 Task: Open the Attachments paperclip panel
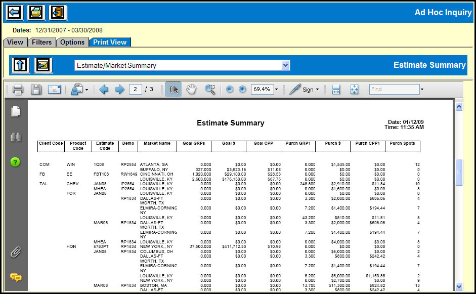coord(16,252)
